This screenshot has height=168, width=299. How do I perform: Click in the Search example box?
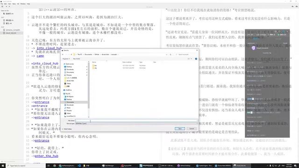click(x=186, y=55)
